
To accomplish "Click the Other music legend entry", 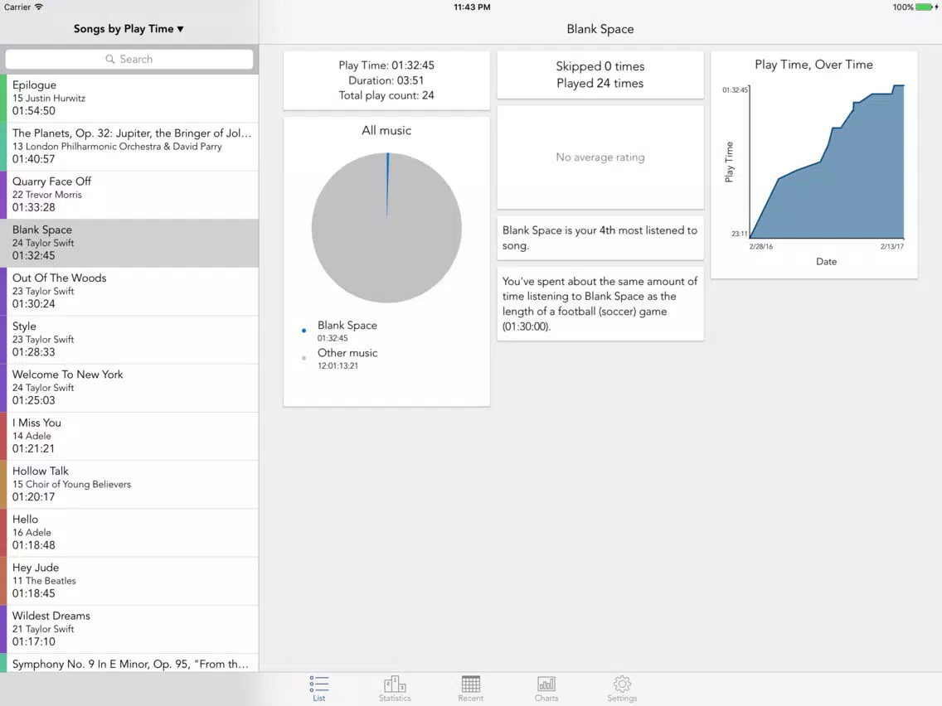I will point(341,359).
